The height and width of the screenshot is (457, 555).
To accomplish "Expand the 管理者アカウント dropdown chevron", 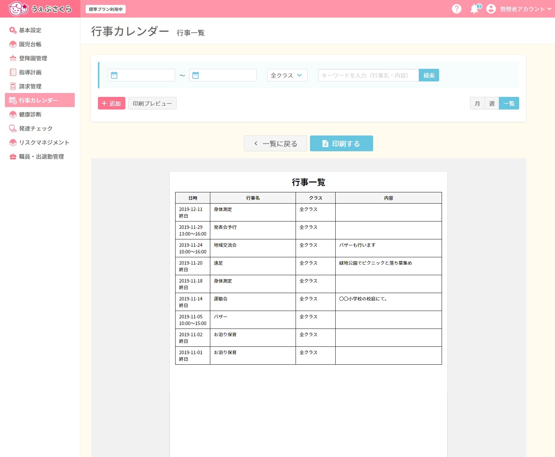I will tap(549, 9).
